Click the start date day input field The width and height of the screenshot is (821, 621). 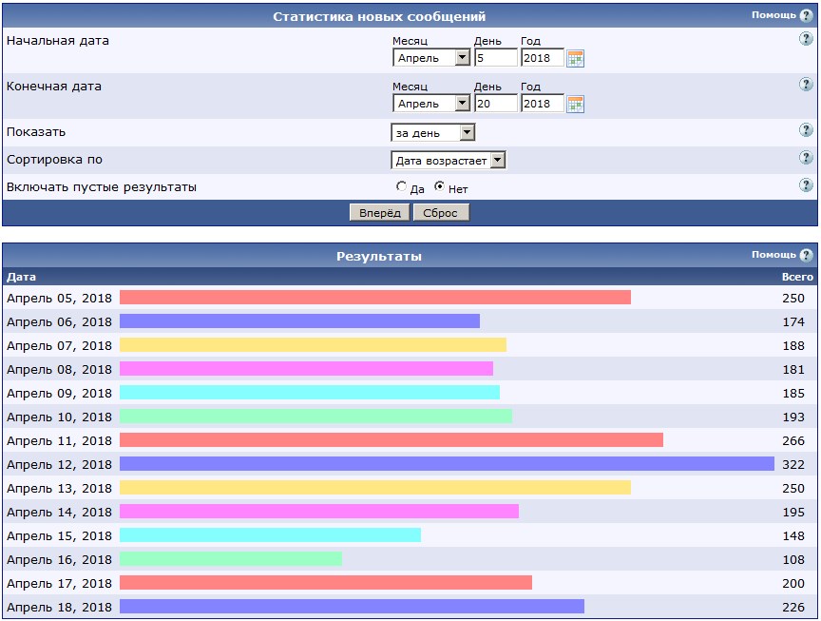495,58
